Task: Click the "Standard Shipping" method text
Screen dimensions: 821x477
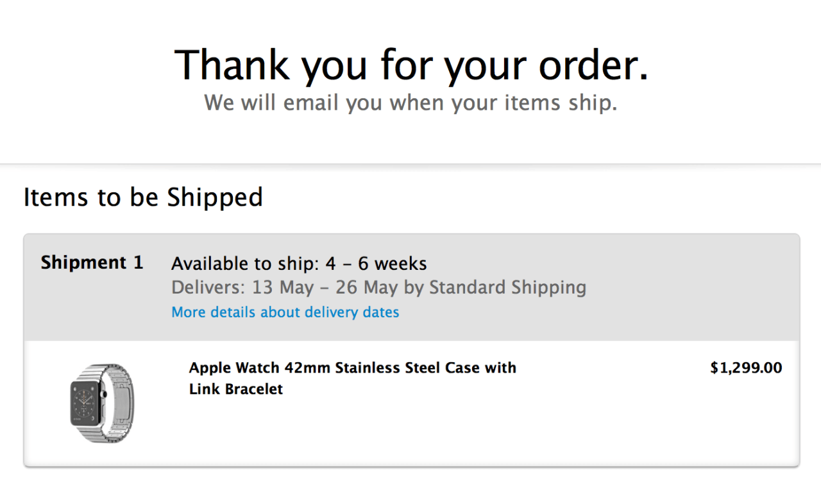Action: [507, 287]
